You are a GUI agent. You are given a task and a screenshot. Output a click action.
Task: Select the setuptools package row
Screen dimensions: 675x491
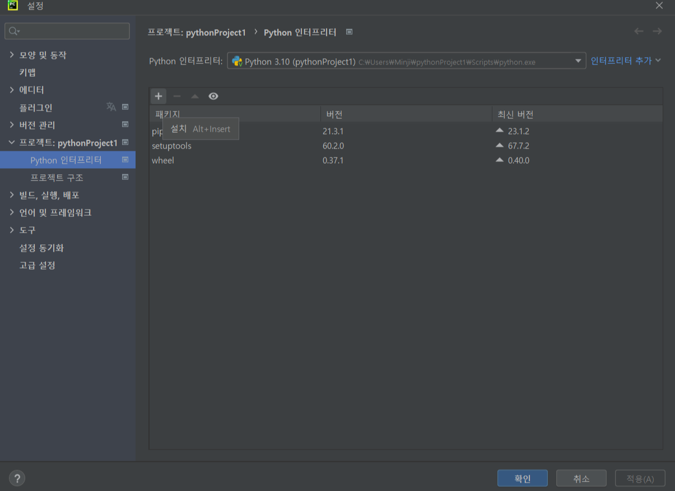click(x=406, y=146)
